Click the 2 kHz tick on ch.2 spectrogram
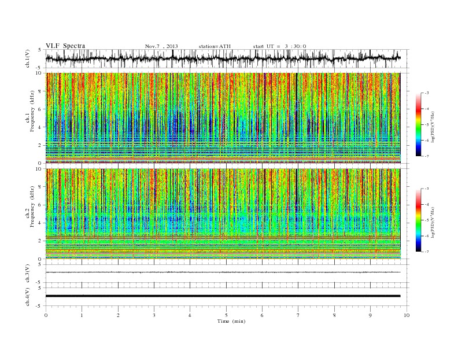 pos(40,241)
